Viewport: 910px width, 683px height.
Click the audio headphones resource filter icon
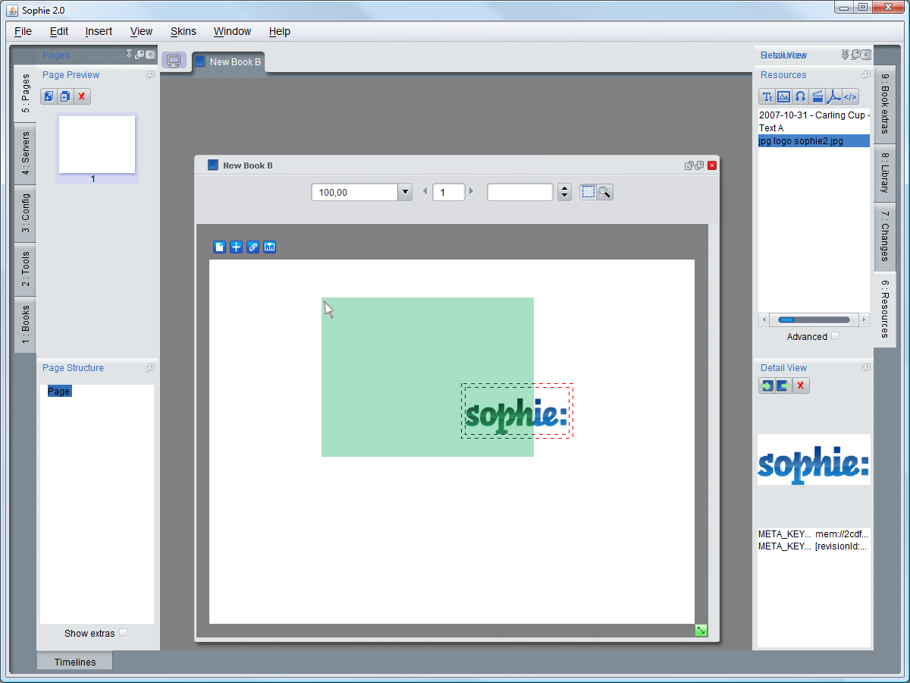pyautogui.click(x=801, y=96)
